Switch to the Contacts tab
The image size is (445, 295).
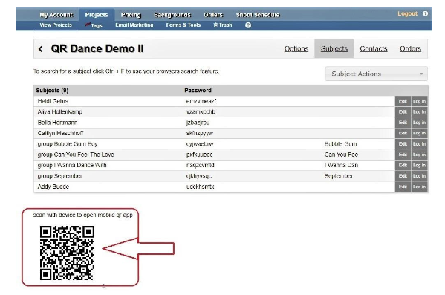coord(374,49)
